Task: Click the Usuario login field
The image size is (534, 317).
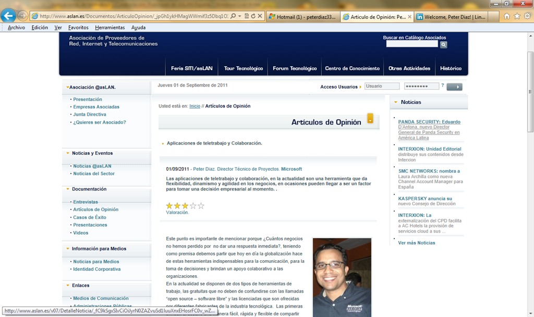Action: click(382, 86)
